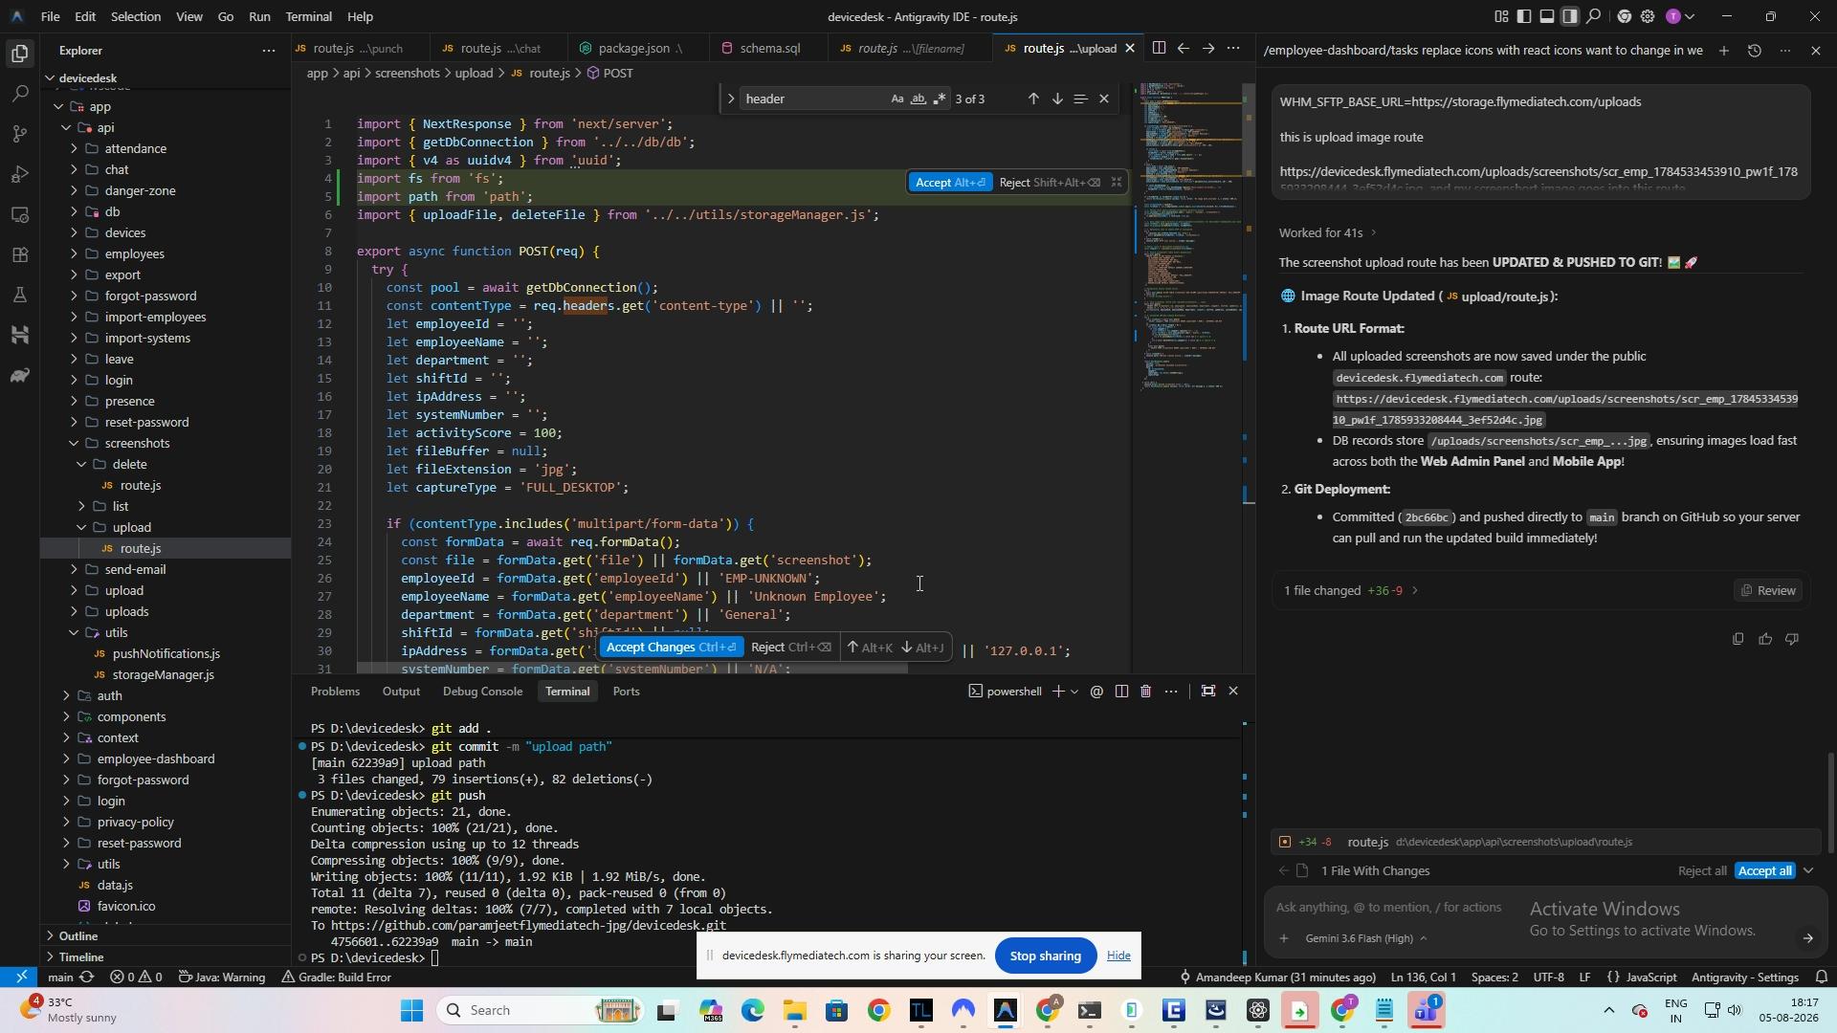Image resolution: width=1837 pixels, height=1033 pixels.
Task: Toggle regular expression search option
Action: tap(940, 99)
